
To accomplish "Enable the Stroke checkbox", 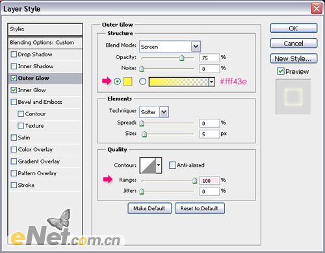I will click(14, 185).
